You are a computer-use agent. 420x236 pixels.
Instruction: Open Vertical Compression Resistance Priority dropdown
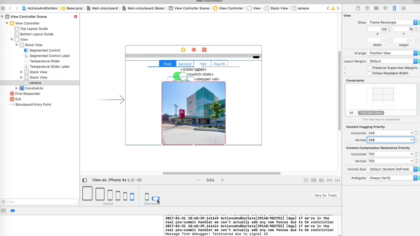(411, 161)
